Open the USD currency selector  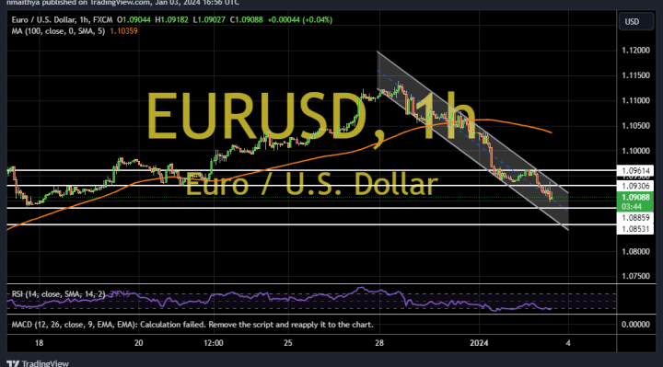[636, 21]
